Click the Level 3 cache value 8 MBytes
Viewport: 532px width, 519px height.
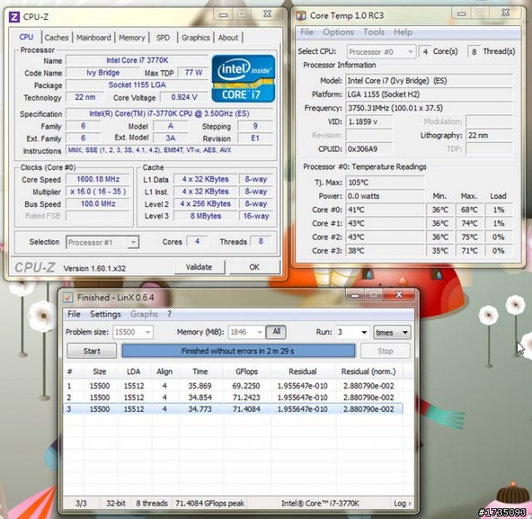coord(205,216)
